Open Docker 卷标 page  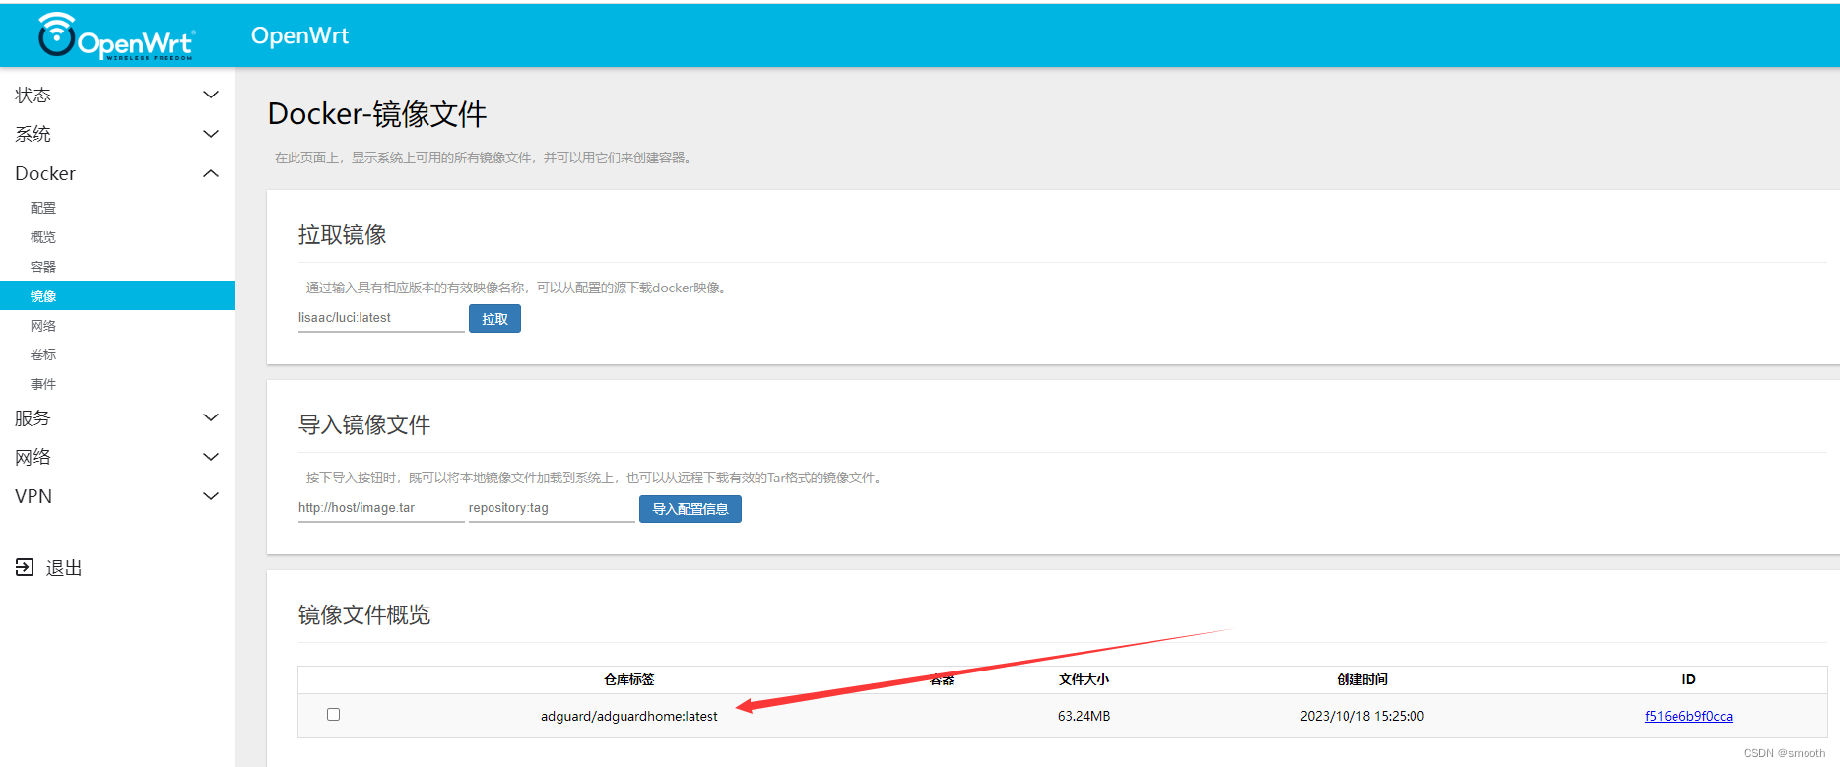[x=43, y=354]
